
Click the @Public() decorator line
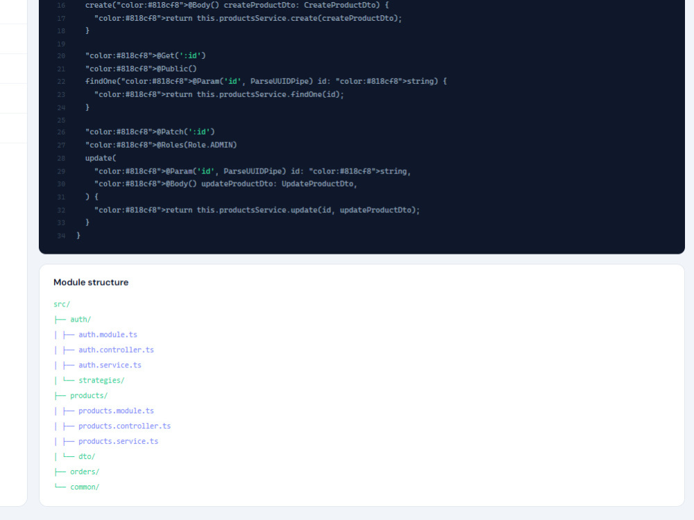[x=141, y=69]
